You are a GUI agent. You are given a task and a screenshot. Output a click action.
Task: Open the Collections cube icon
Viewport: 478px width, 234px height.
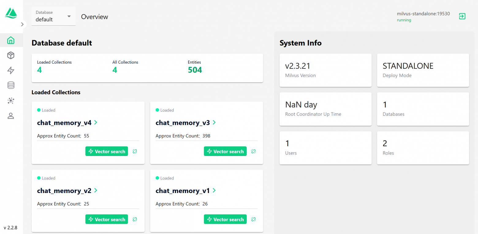pyautogui.click(x=11, y=55)
